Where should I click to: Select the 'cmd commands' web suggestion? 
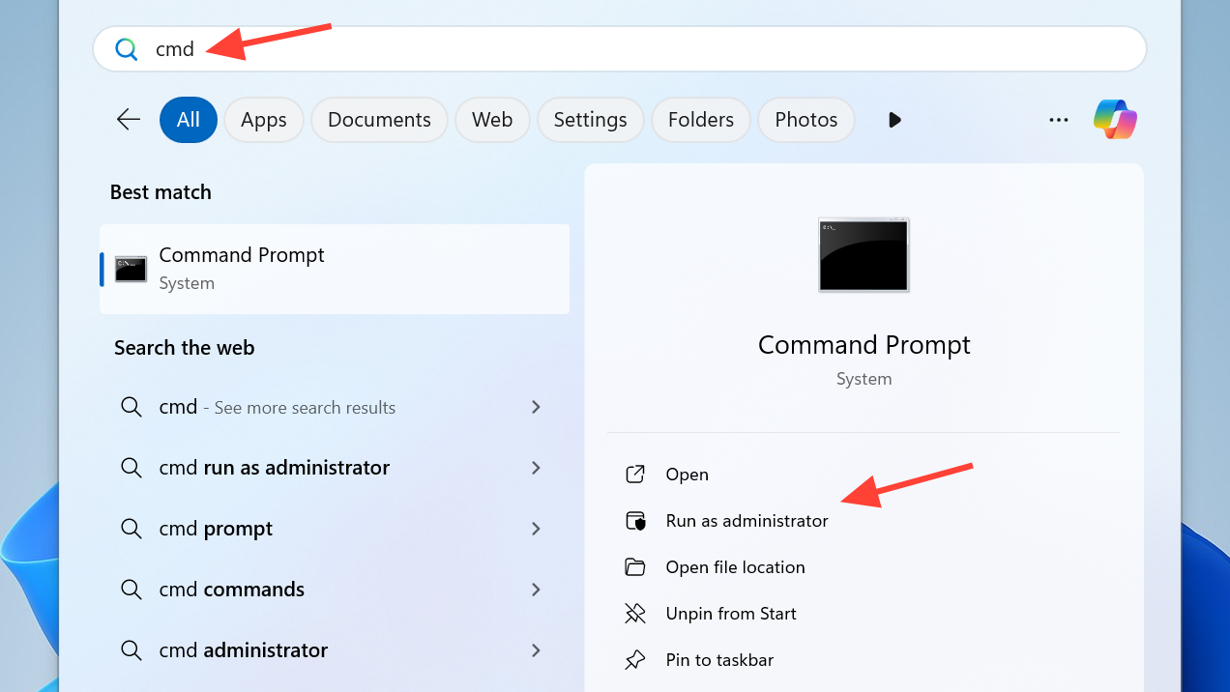pyautogui.click(x=231, y=589)
